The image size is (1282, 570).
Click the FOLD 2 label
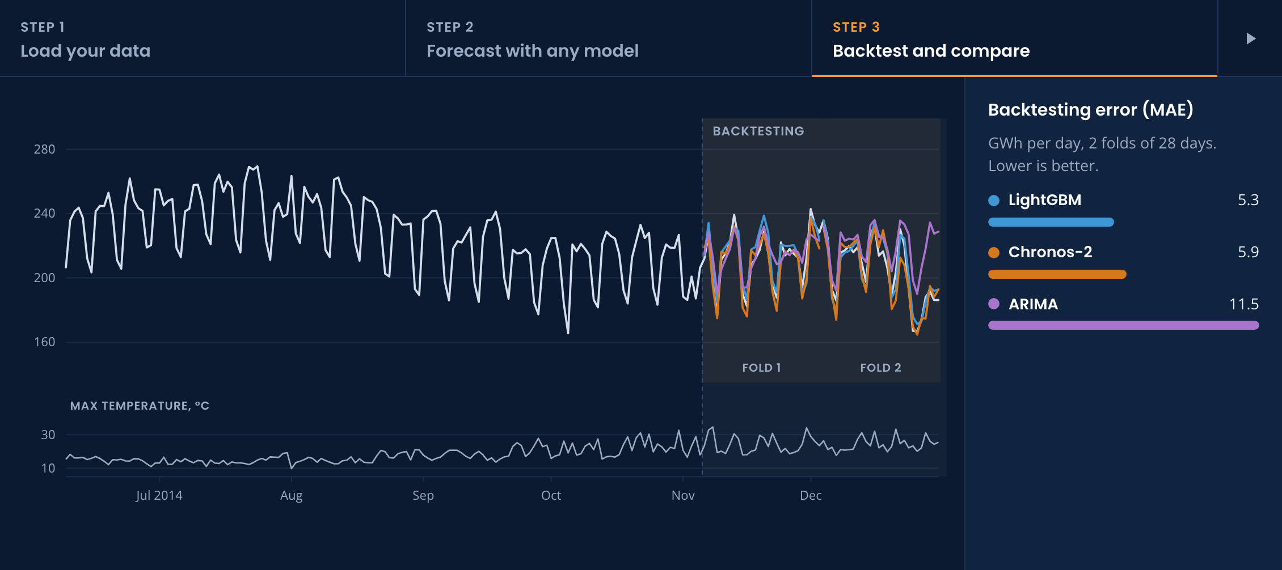click(880, 368)
